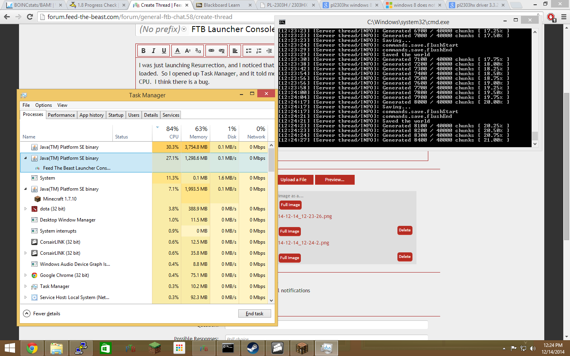Expand the CorsairLINK row using 35.8 MB

[x=26, y=253]
